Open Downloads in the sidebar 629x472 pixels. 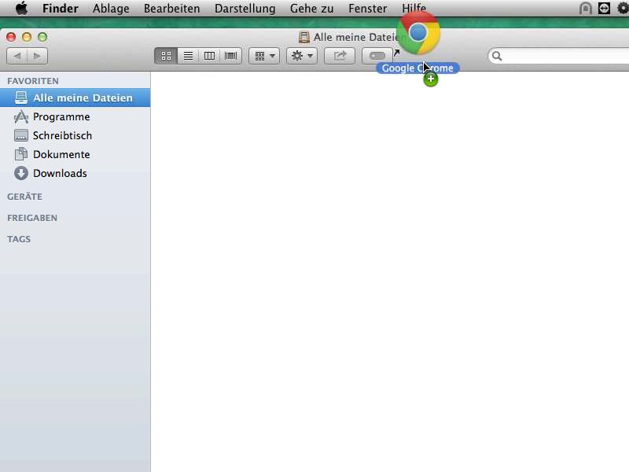(x=75, y=173)
